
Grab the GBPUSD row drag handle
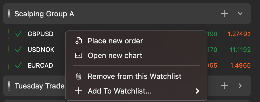[9, 34]
